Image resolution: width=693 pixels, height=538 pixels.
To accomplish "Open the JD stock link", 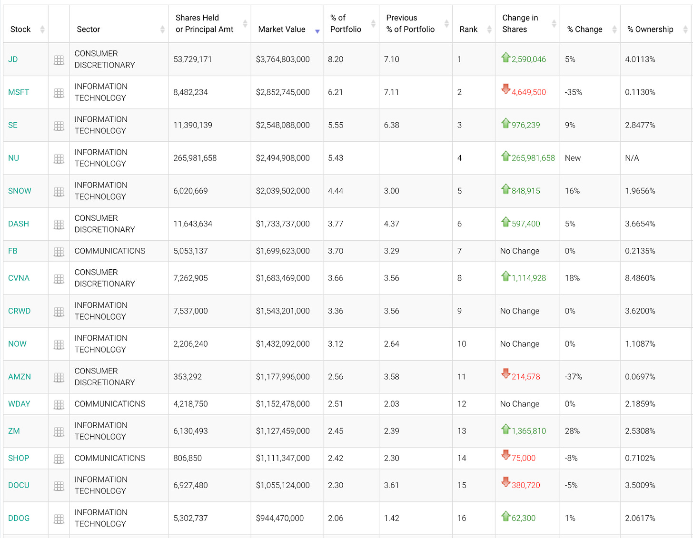I will (x=13, y=59).
